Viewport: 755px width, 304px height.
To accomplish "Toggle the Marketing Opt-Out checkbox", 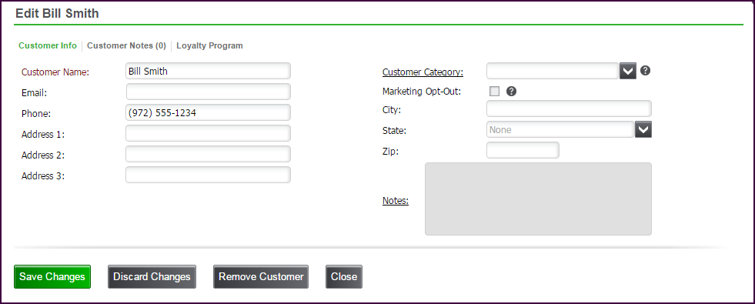I will coord(495,91).
